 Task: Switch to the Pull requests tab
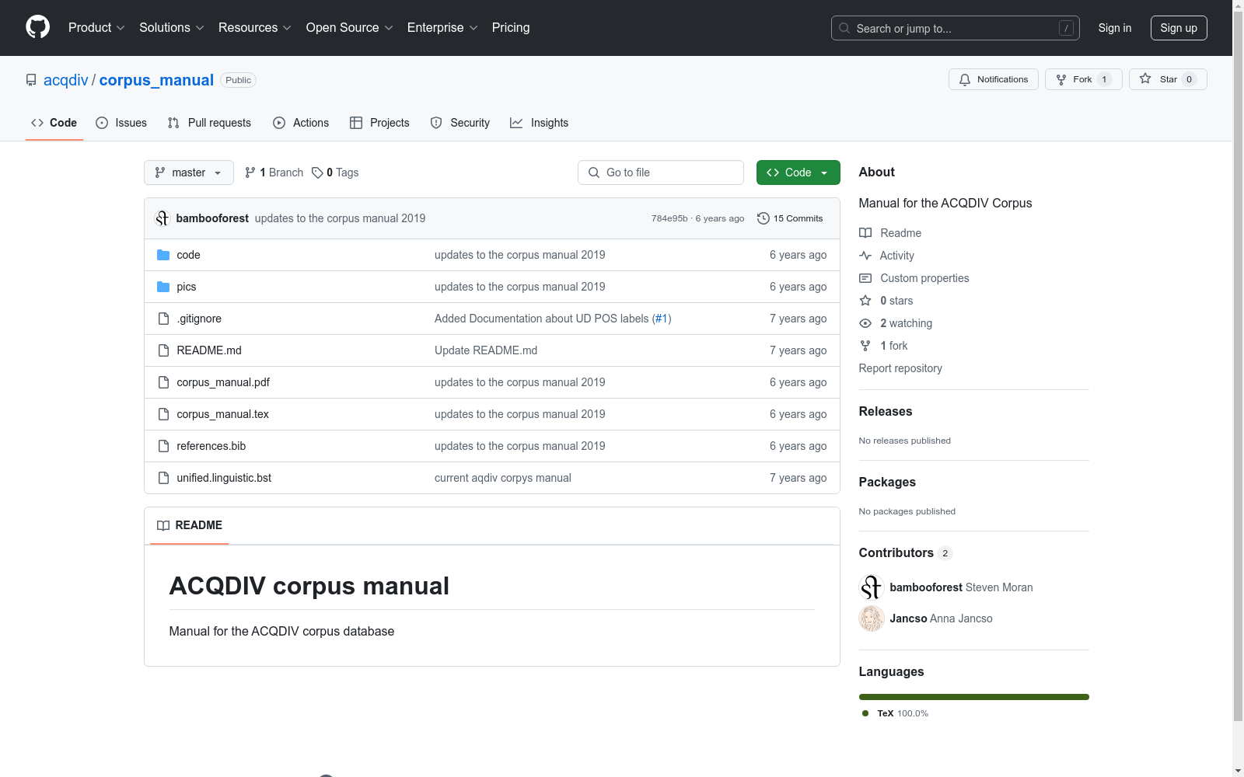209,123
